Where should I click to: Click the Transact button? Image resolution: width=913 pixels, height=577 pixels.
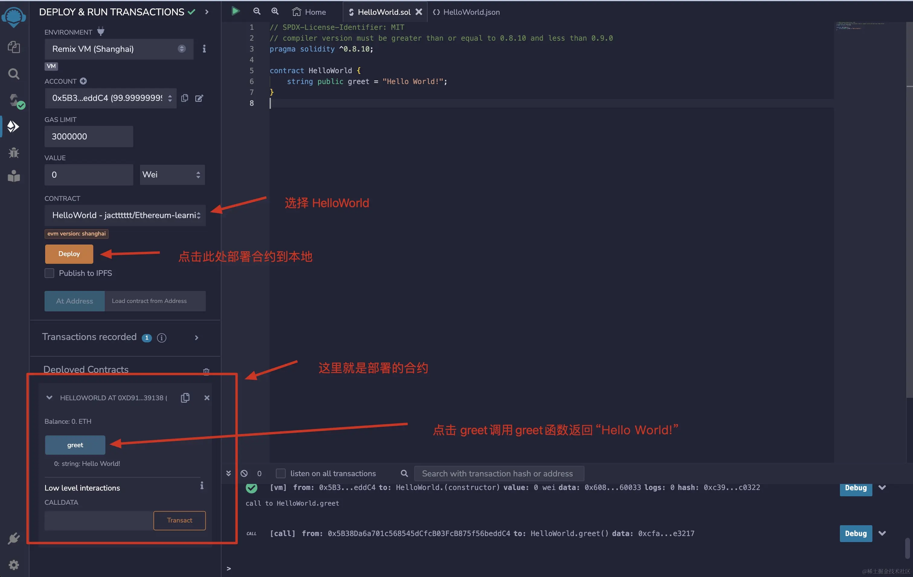[x=180, y=520]
